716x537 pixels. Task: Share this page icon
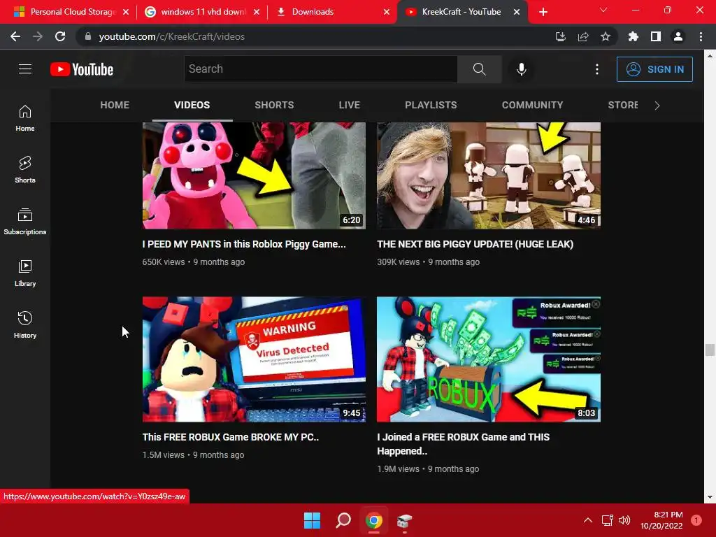click(x=583, y=36)
